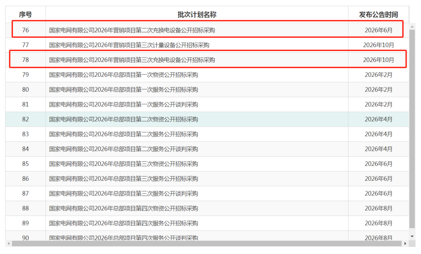Select row 77 第三次计量设备公开招标采购

click(129, 45)
